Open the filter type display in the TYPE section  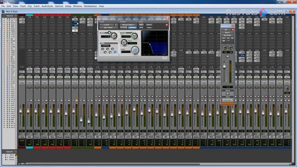106,45
